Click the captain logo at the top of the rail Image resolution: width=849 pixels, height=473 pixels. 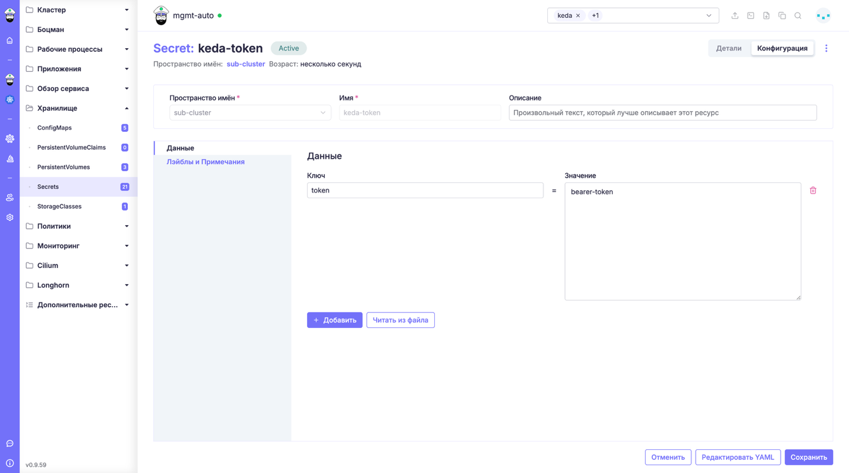10,15
